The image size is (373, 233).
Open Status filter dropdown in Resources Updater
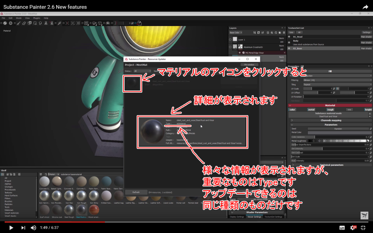click(x=142, y=71)
